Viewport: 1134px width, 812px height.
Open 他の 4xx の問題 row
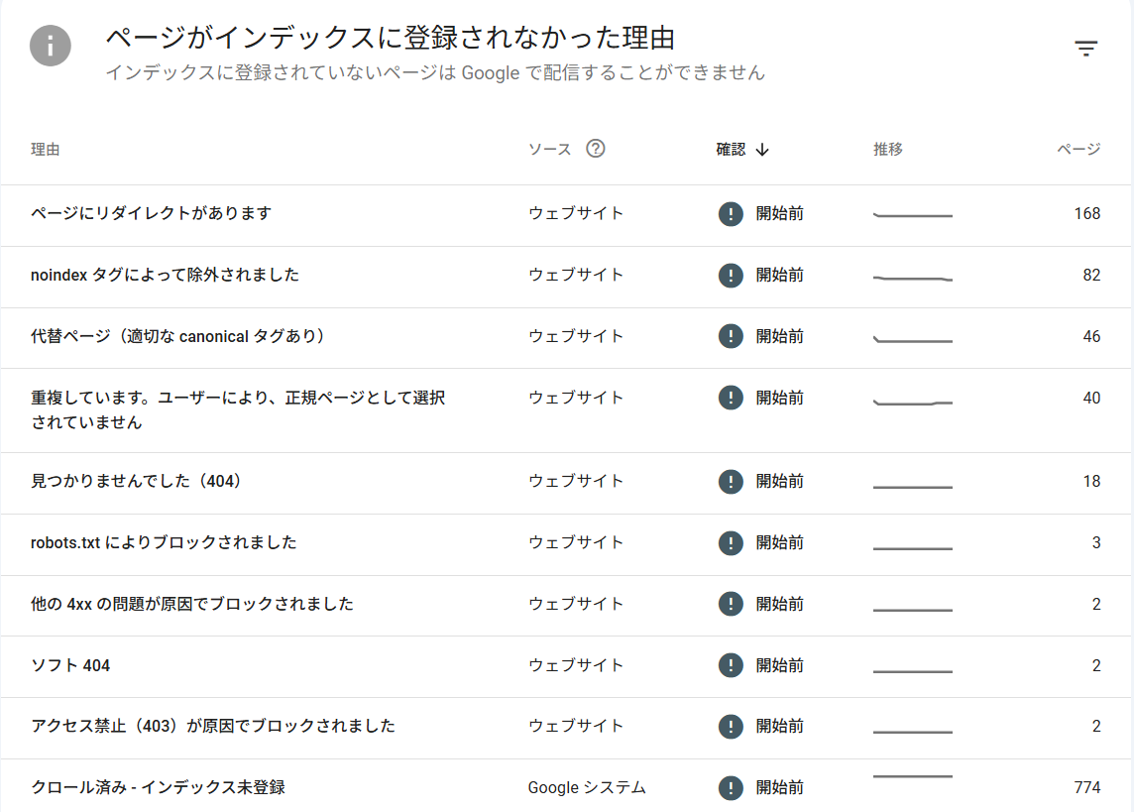tap(192, 605)
